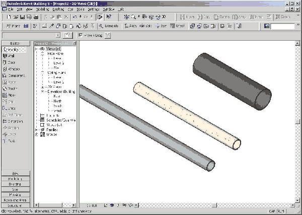The width and height of the screenshot is (302, 215).
Task: Click the Open file toolbar icon
Action: [x=16, y=17]
